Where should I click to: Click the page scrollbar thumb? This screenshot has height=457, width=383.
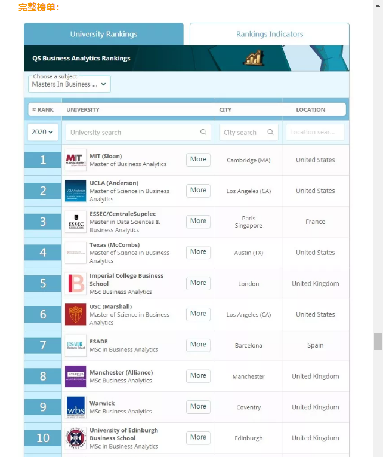coord(378,341)
